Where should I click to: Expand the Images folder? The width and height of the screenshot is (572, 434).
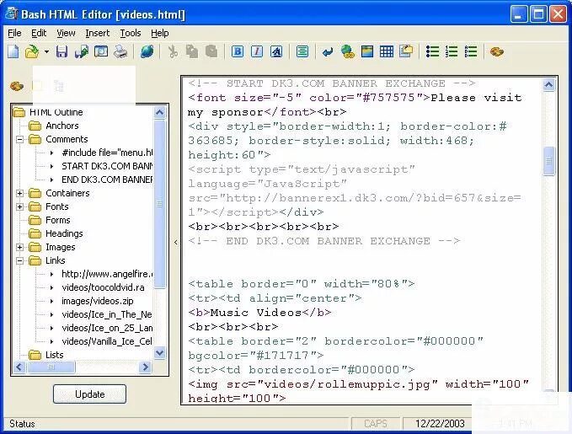19,247
